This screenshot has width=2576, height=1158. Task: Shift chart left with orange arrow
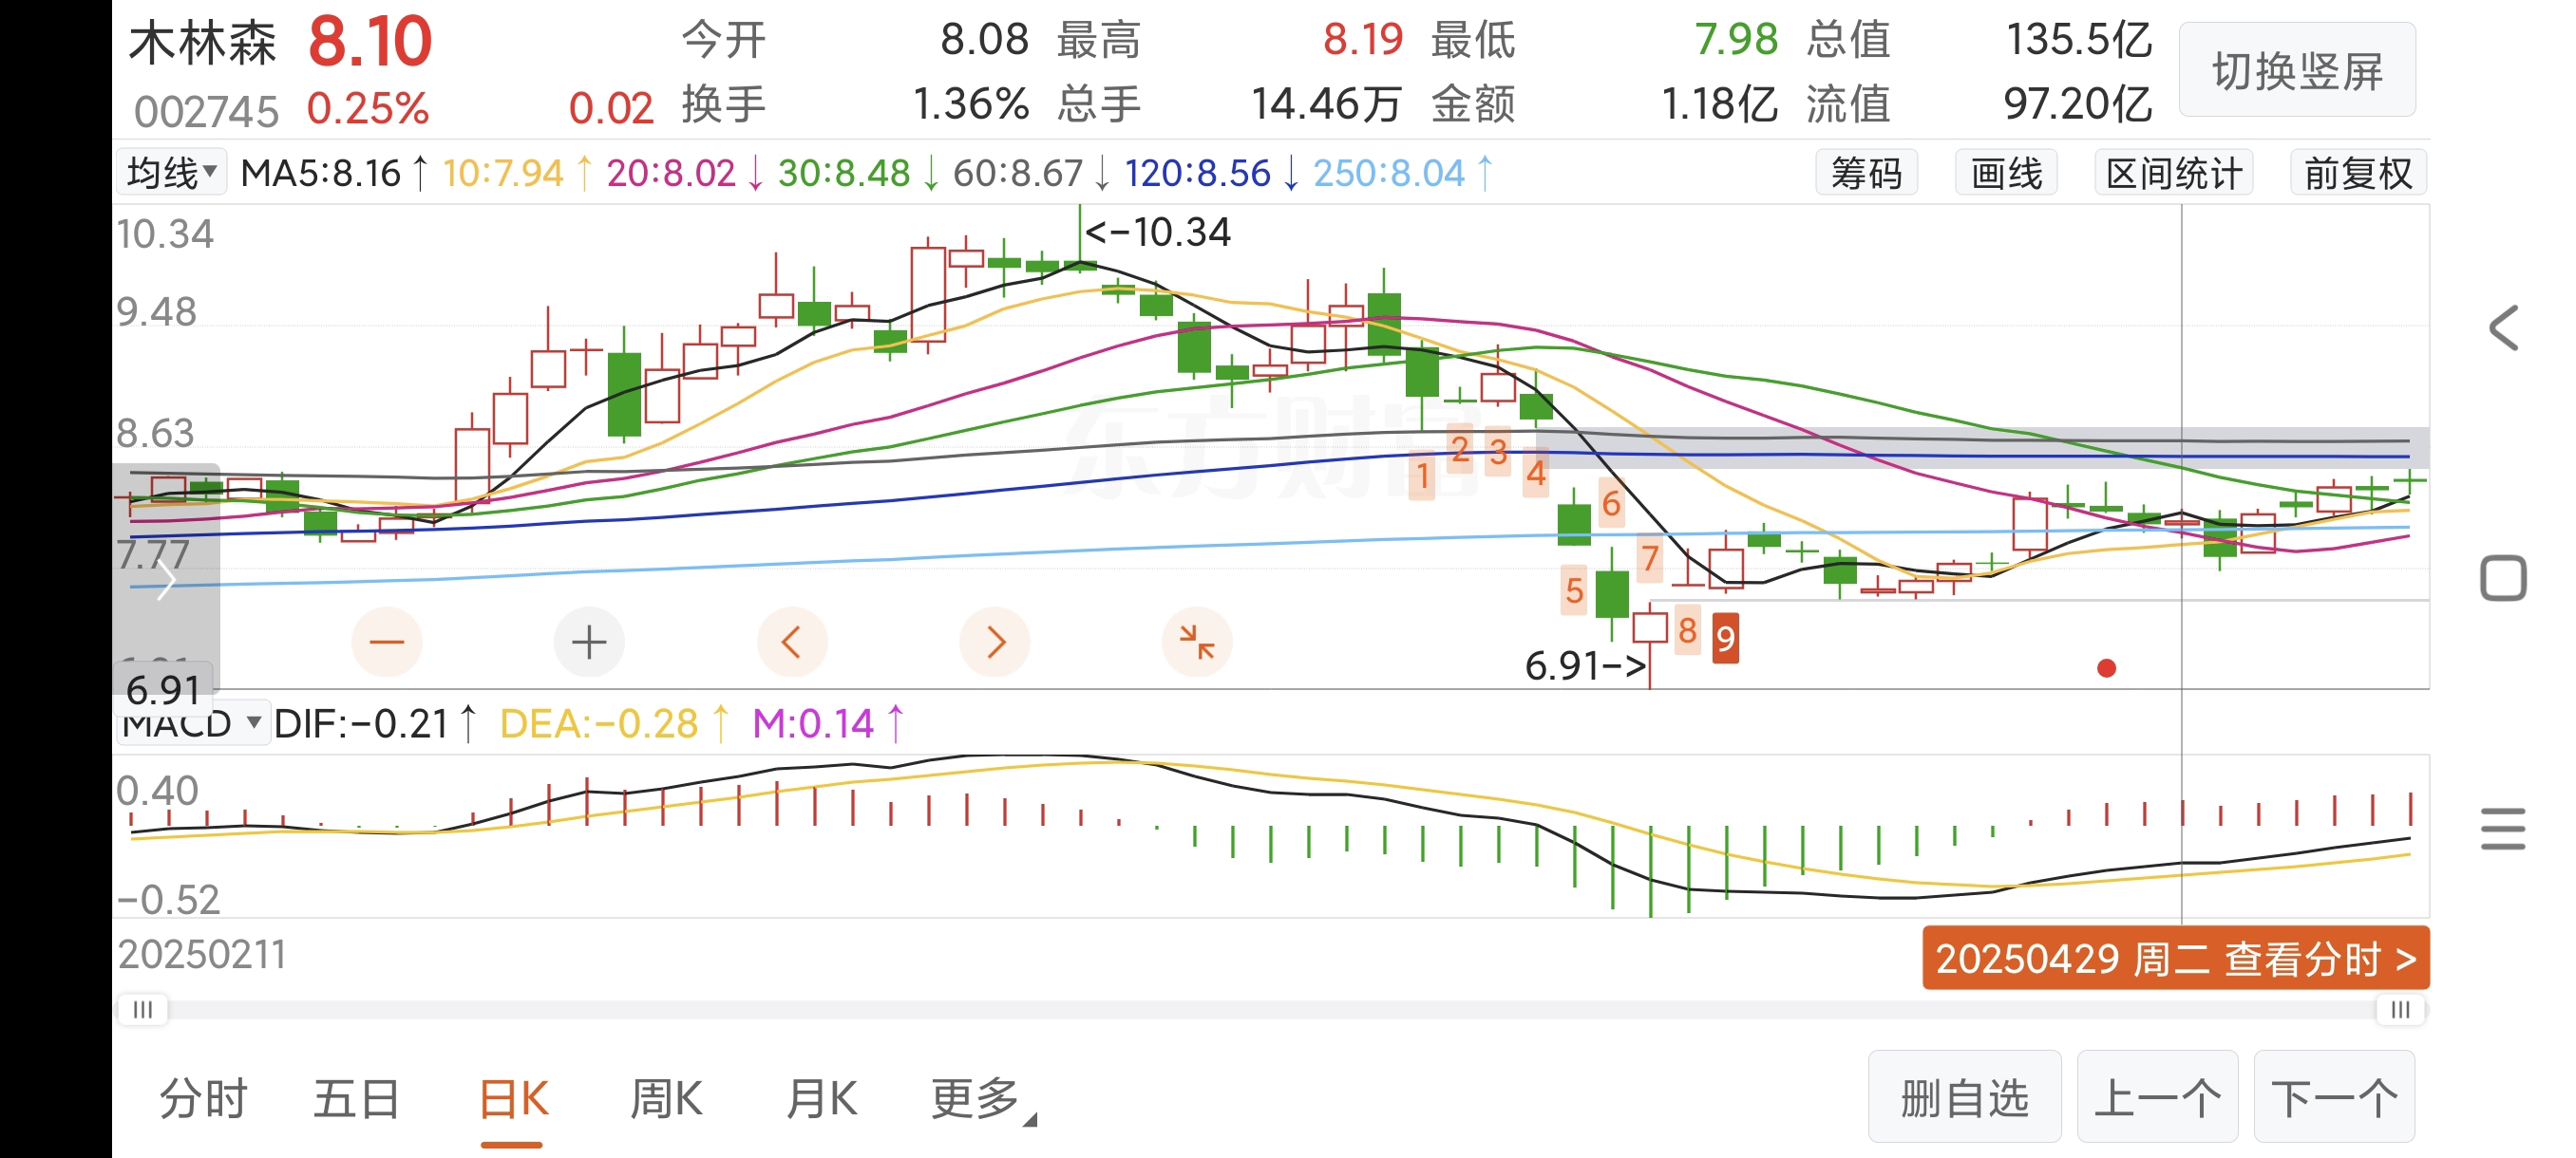point(791,642)
